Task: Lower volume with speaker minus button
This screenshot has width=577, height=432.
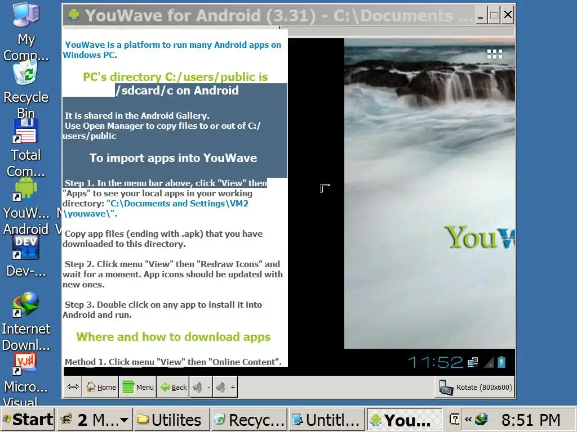Action: click(201, 387)
